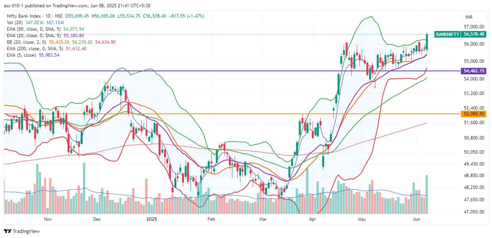Click the 54,000.00 price axis label
This screenshot has height=238, width=492.
pos(474,79)
